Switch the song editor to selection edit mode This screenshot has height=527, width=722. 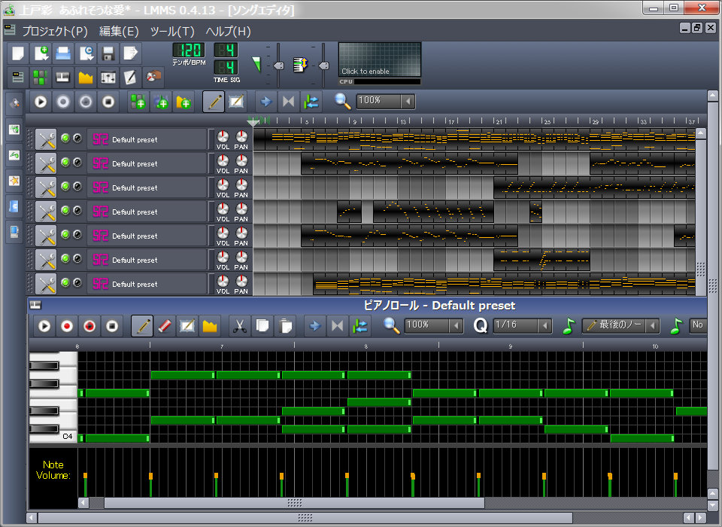pyautogui.click(x=236, y=101)
